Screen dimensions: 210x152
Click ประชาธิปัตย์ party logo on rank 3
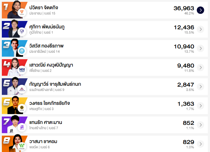(x=22, y=51)
